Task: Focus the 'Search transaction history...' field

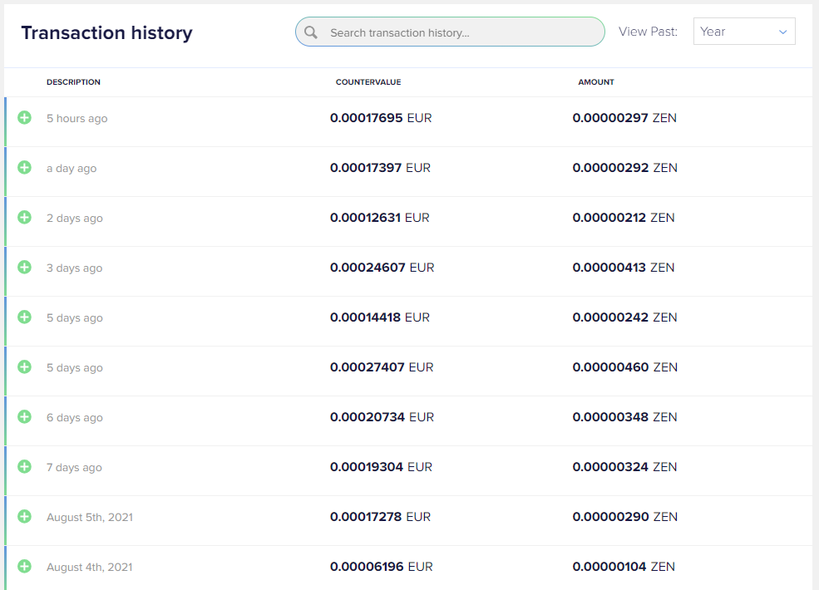Action: click(450, 32)
